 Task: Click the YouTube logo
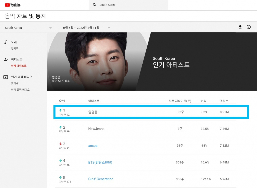[x=13, y=5]
